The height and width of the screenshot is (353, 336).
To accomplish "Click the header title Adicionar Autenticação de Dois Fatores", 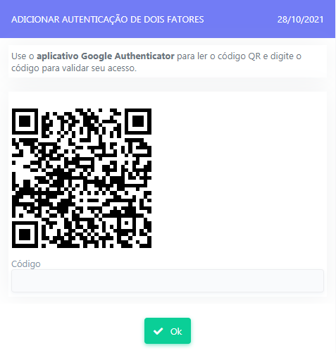I will (108, 19).
